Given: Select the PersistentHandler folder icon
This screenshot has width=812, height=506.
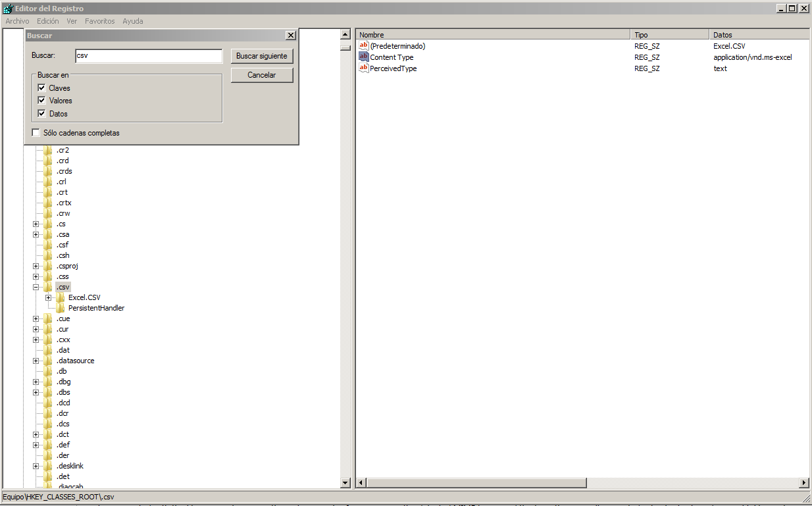Looking at the screenshot, I should tap(61, 308).
